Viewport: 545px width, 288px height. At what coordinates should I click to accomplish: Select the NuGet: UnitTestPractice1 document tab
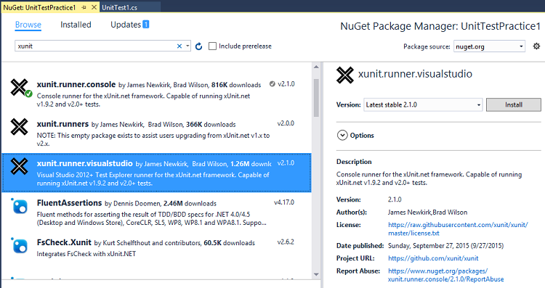tap(39, 8)
